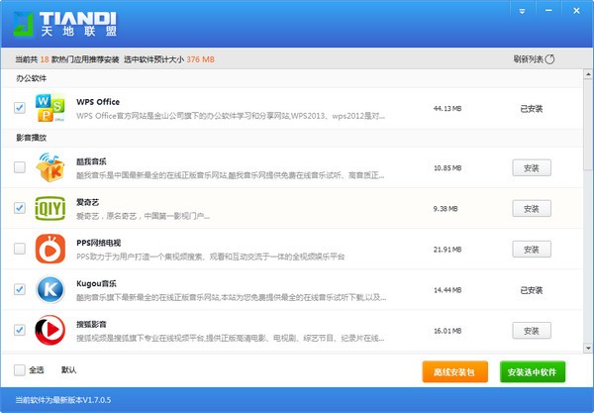Click the Kugou blue K icon
Screen dimensions: 594x413
click(x=50, y=289)
